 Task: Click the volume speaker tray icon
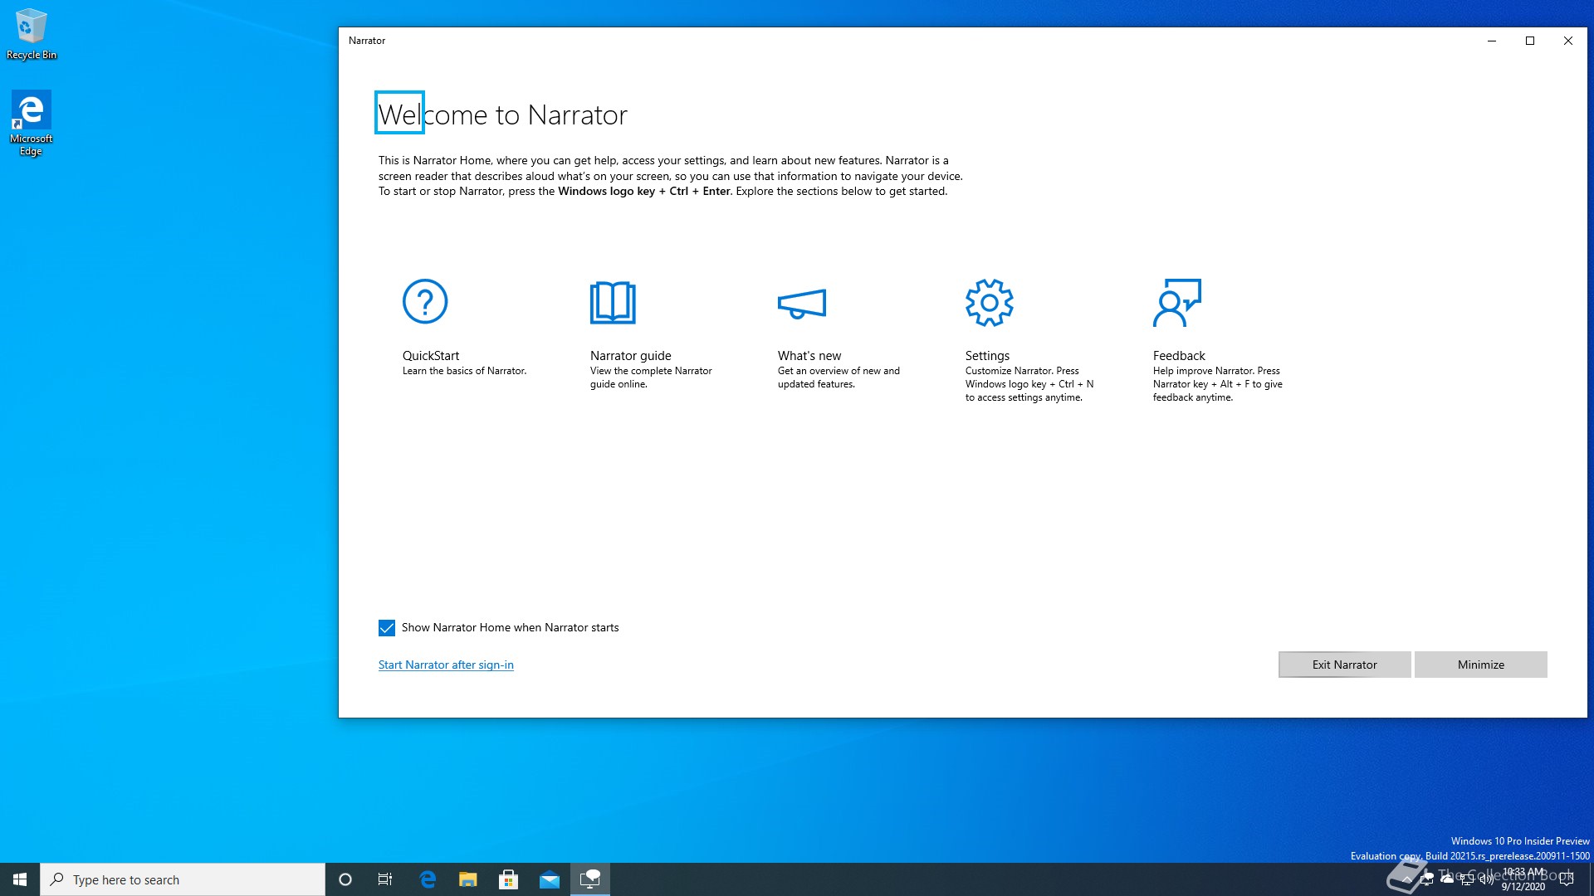point(1487,879)
